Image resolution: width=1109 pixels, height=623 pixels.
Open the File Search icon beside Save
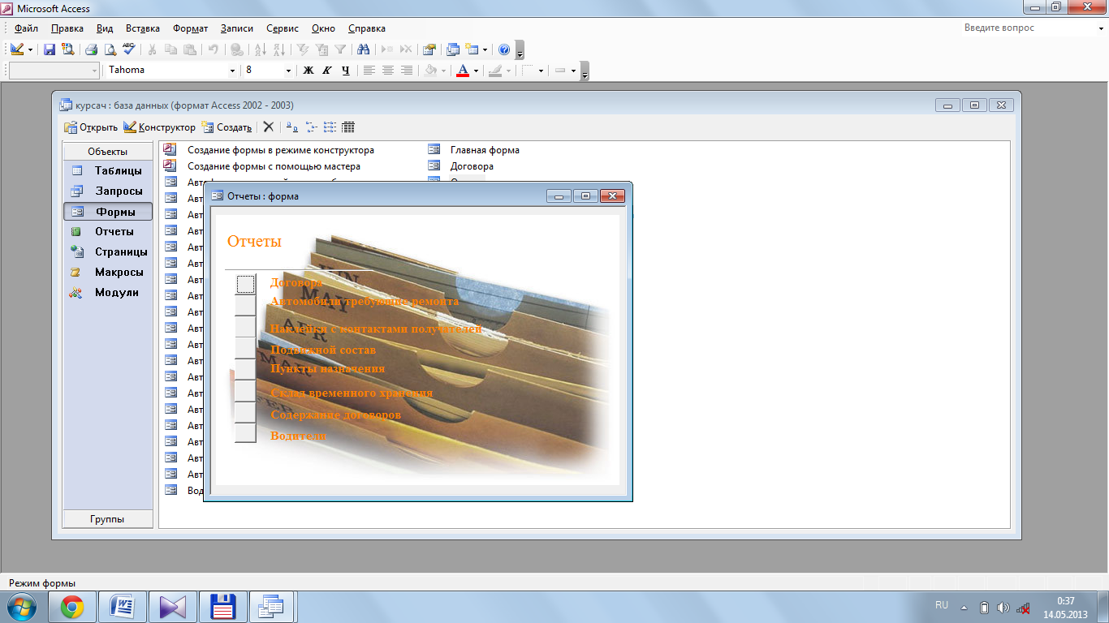[x=67, y=49]
